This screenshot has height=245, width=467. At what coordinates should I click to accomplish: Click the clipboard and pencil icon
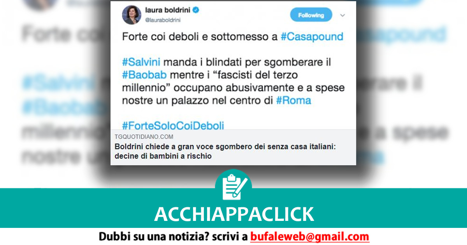tap(233, 186)
